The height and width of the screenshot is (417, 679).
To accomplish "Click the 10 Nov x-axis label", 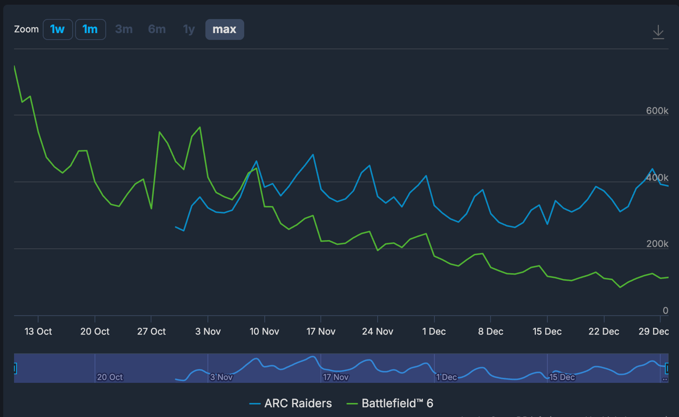I will coord(264,331).
